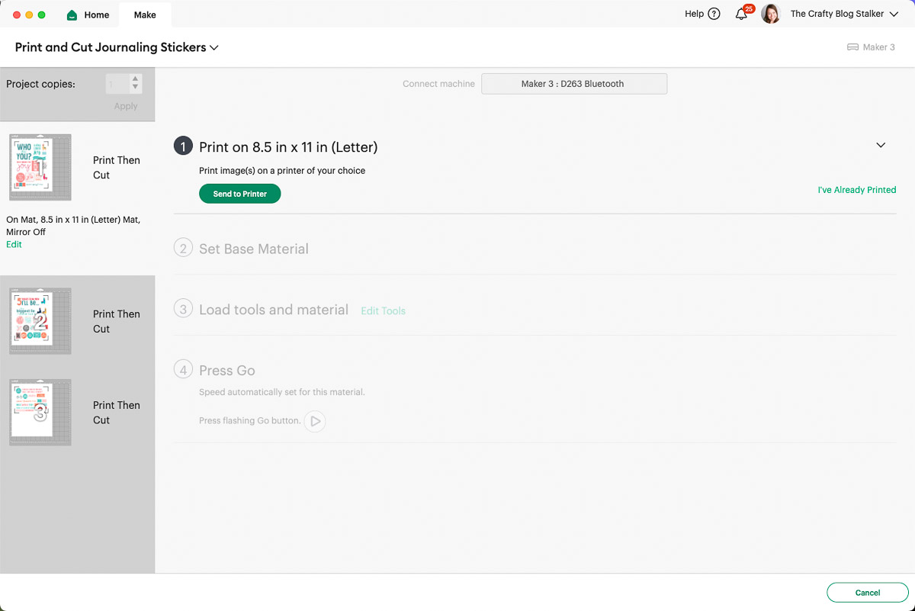Click the Edit link under mat details

click(x=14, y=245)
